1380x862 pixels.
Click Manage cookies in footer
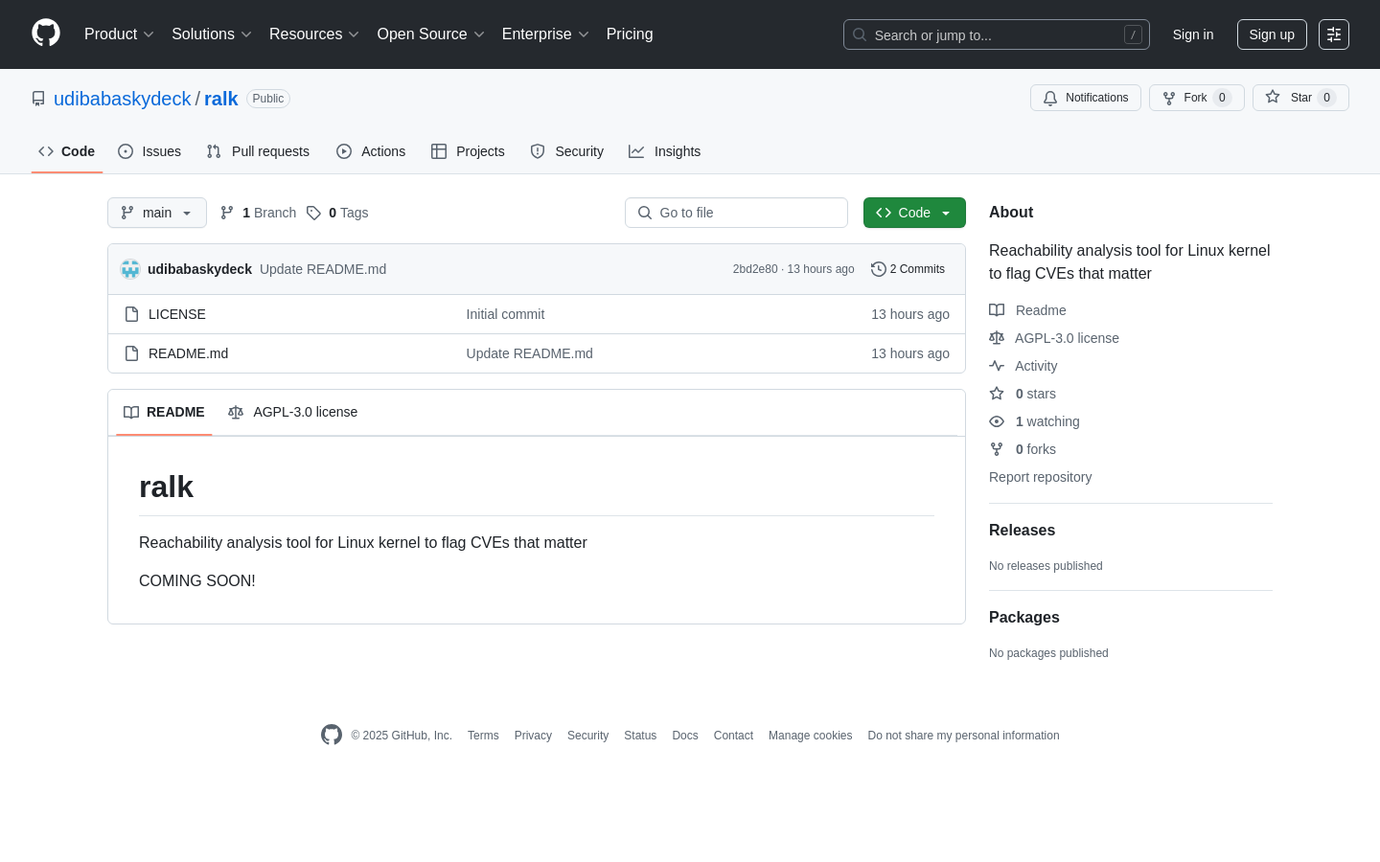(x=810, y=736)
